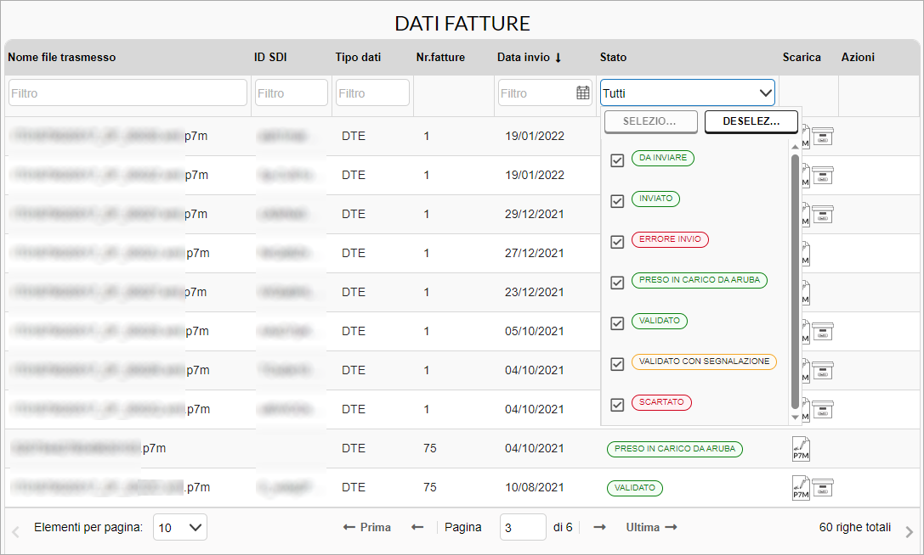The height and width of the screenshot is (555, 924).
Task: Click the Nome file trasmesso filter field
Action: click(x=128, y=93)
